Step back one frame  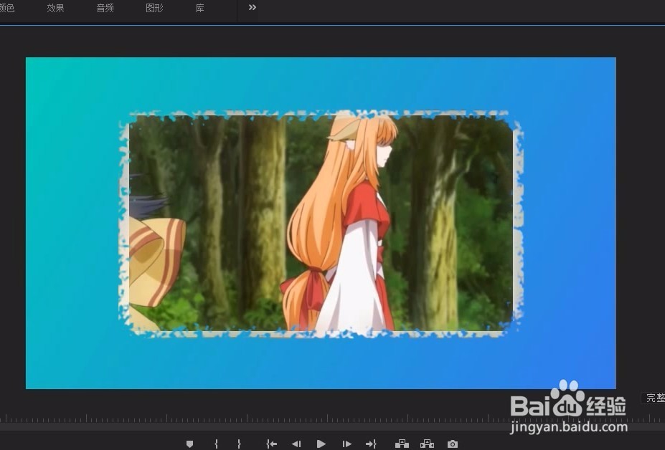296,443
